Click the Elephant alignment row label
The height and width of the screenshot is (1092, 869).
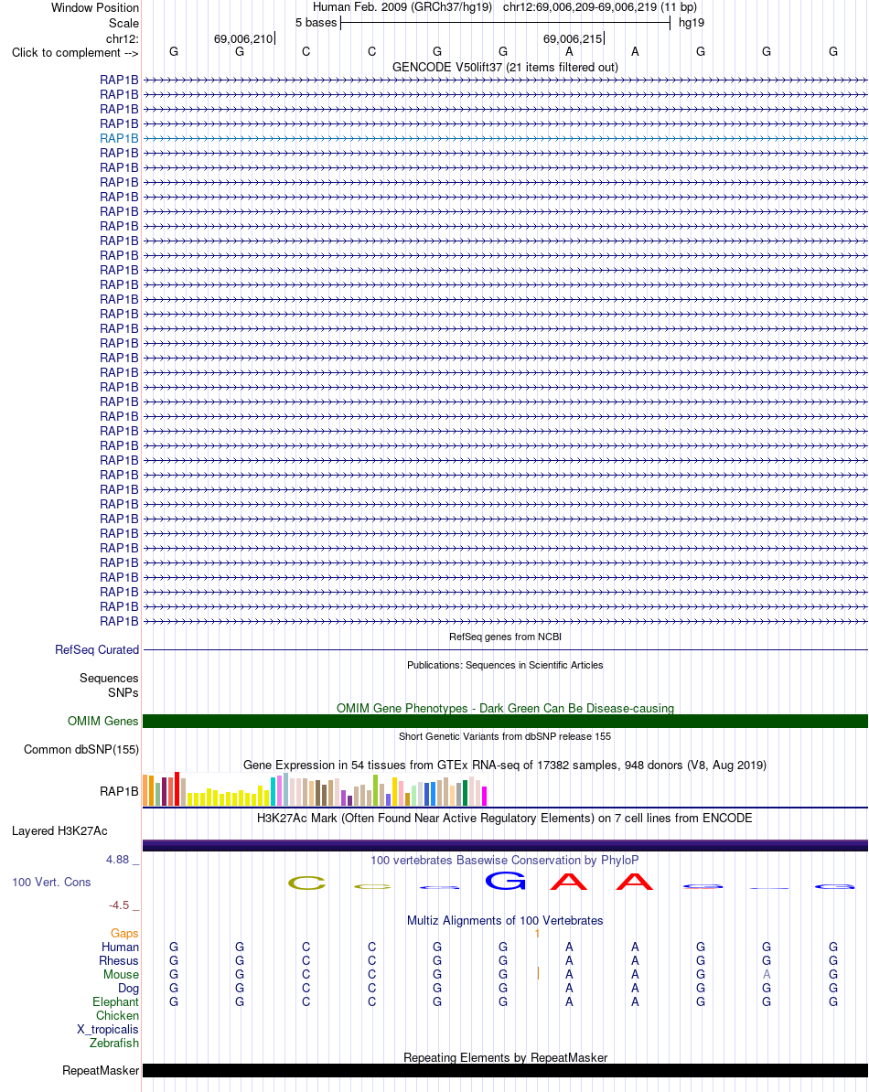[115, 1002]
